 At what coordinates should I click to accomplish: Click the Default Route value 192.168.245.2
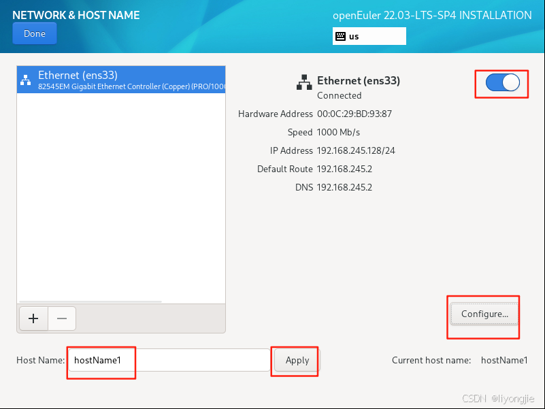click(x=344, y=169)
